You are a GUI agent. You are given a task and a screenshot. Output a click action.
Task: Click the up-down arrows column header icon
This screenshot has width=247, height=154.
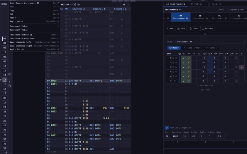coord(242,54)
